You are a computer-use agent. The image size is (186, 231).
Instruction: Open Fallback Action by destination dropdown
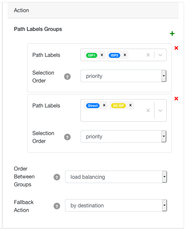(116, 205)
